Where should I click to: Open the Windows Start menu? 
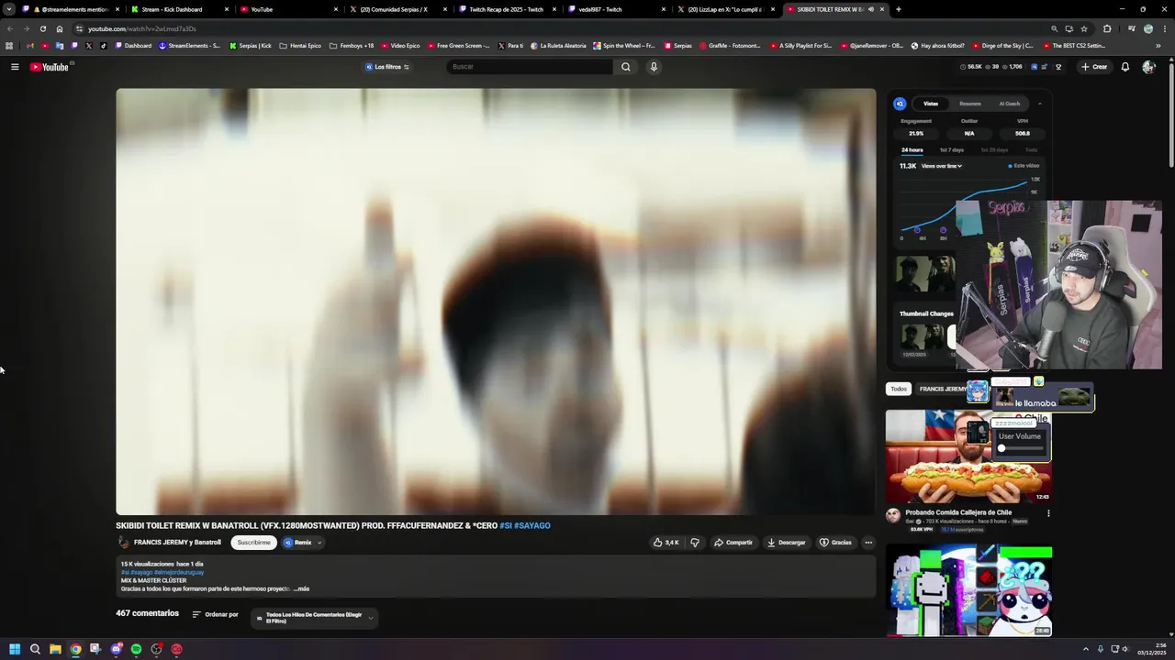(x=15, y=649)
